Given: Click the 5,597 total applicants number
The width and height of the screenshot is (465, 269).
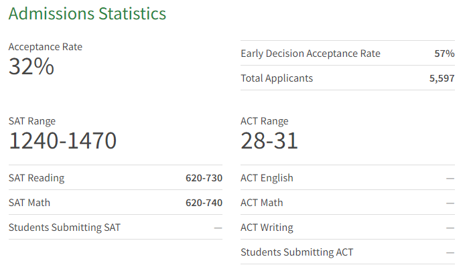Looking at the screenshot, I should [x=442, y=78].
